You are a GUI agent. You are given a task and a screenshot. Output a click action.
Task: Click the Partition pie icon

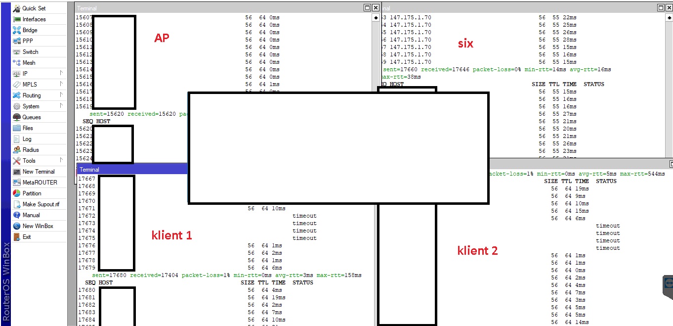pyautogui.click(x=16, y=193)
